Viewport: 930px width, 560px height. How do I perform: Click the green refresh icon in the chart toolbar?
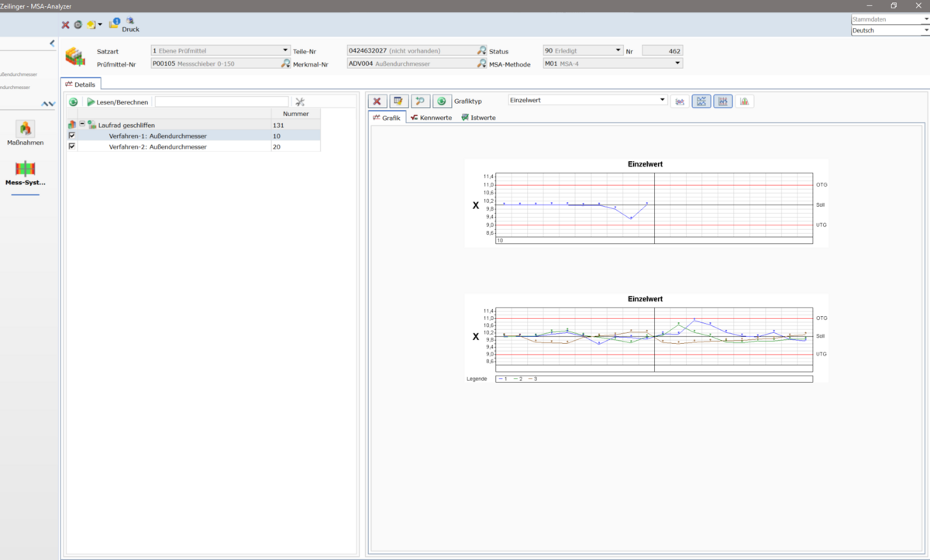442,101
